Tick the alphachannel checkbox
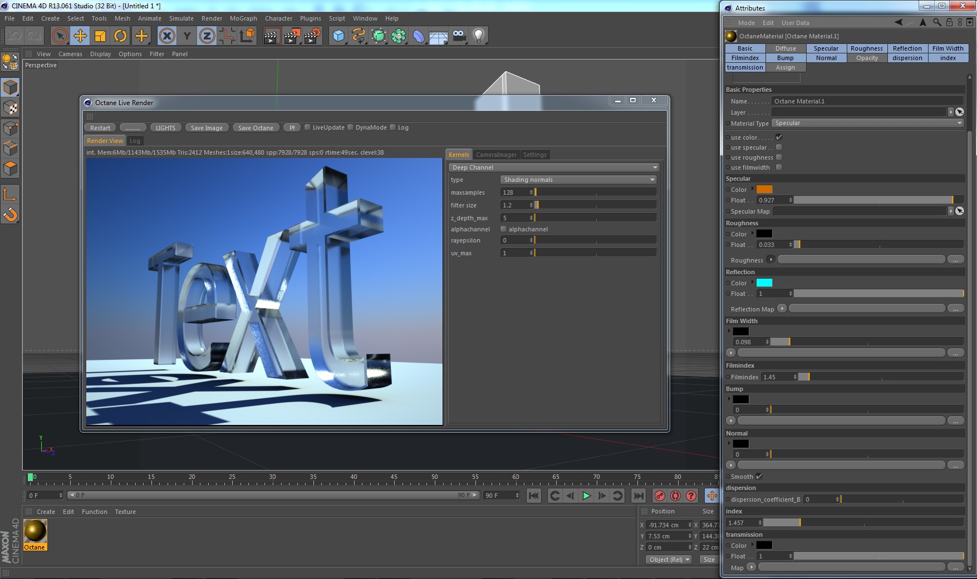Viewport: 977px width, 579px height. (503, 229)
